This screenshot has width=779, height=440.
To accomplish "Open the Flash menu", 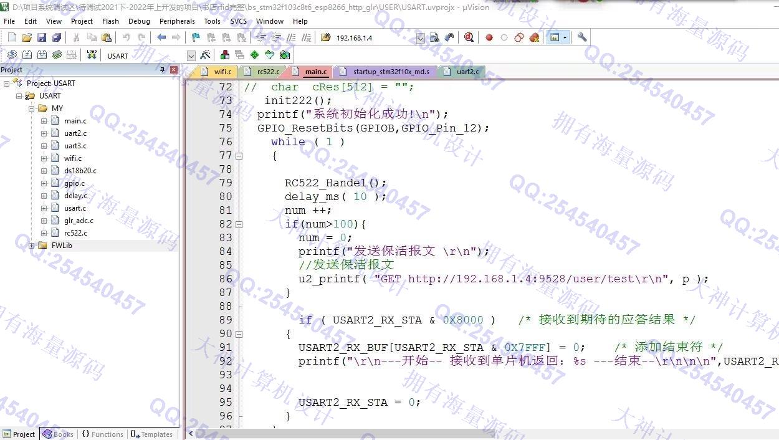I will coord(110,21).
